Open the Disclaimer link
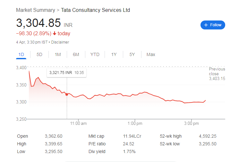 coord(60,42)
